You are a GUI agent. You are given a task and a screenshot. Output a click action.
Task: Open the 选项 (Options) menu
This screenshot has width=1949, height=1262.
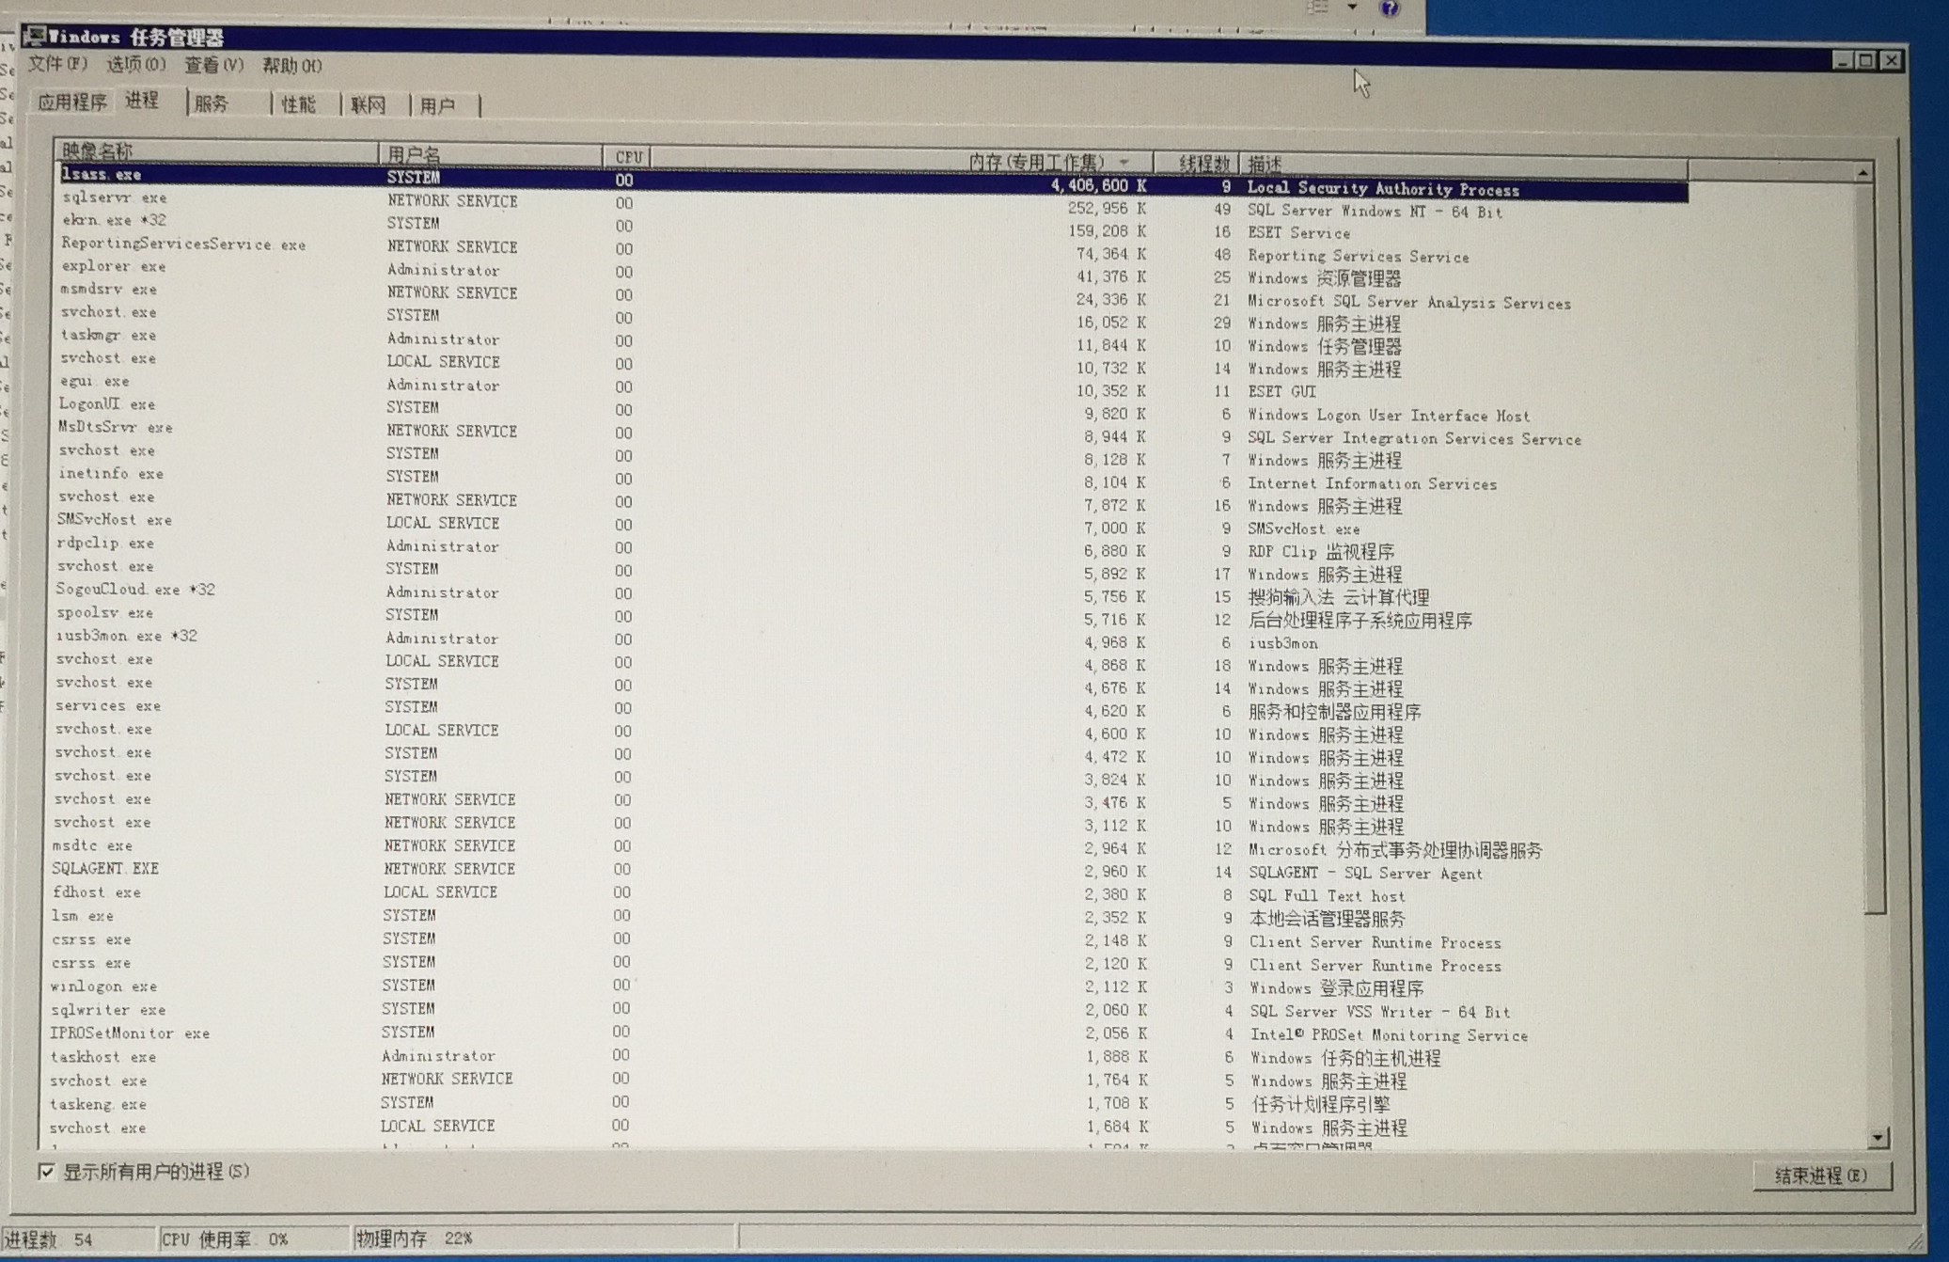(135, 64)
